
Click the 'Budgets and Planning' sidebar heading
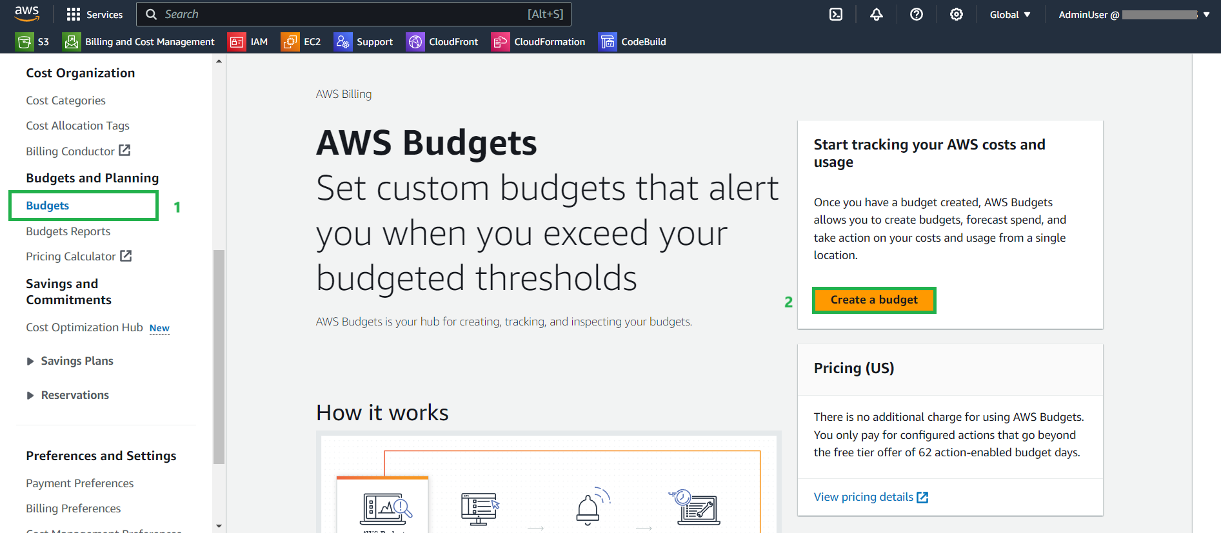(x=92, y=178)
